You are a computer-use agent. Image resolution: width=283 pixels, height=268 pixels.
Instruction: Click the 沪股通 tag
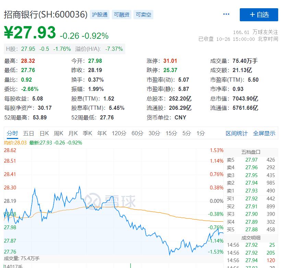point(99,15)
